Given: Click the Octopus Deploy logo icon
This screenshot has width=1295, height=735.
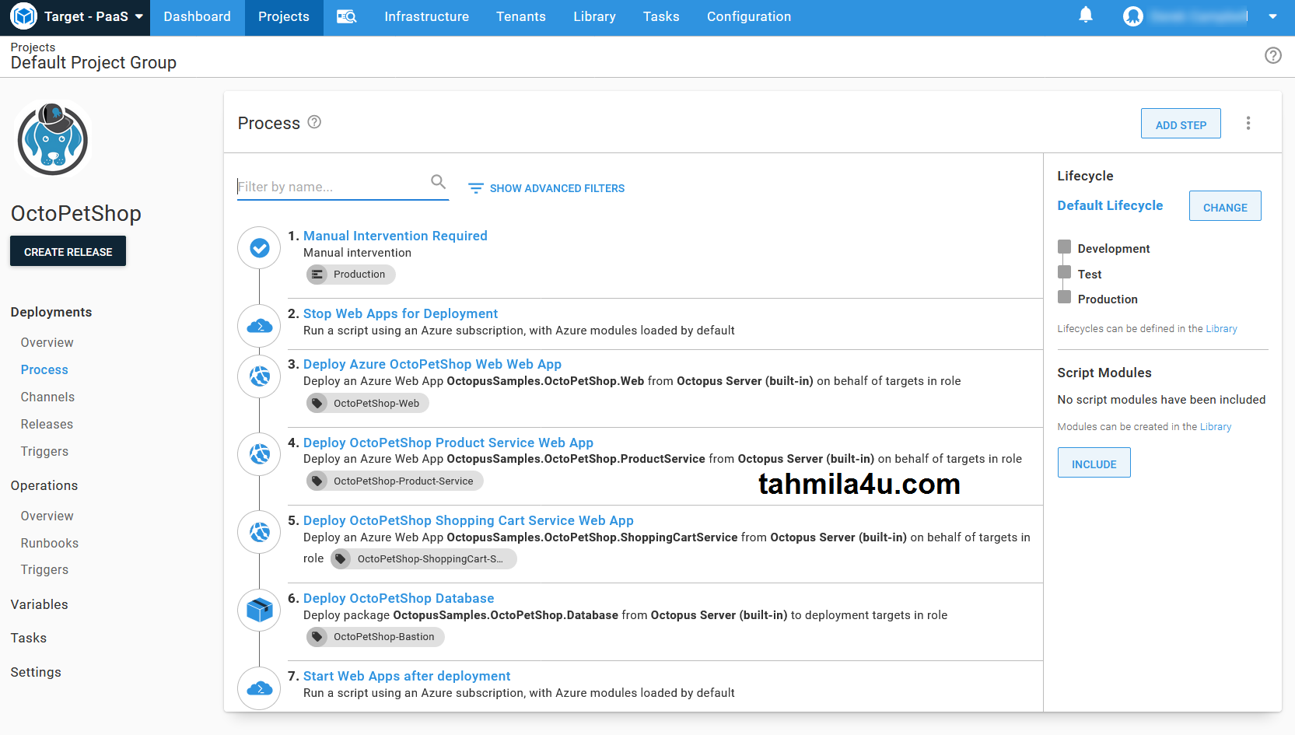Looking at the screenshot, I should coord(23,16).
